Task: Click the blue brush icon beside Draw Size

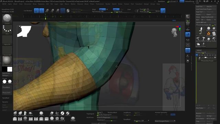Action: [x=163, y=11]
